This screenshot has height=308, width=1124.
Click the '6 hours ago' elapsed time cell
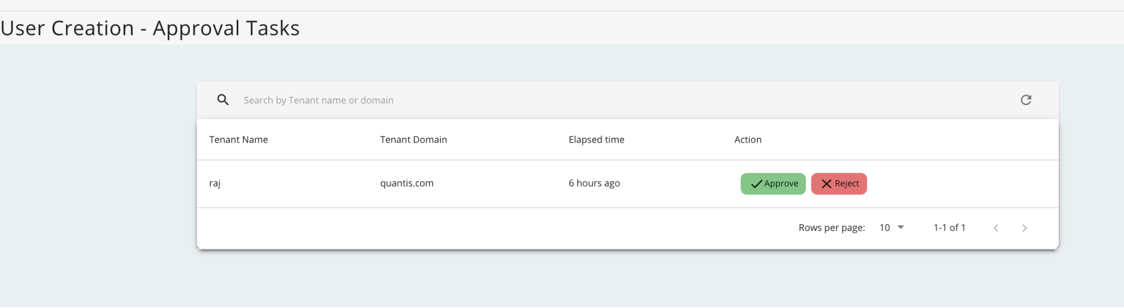click(x=594, y=183)
